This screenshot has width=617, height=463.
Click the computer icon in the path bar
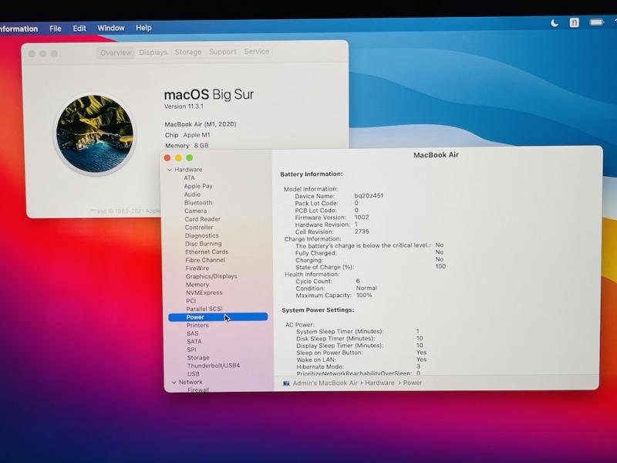286,383
